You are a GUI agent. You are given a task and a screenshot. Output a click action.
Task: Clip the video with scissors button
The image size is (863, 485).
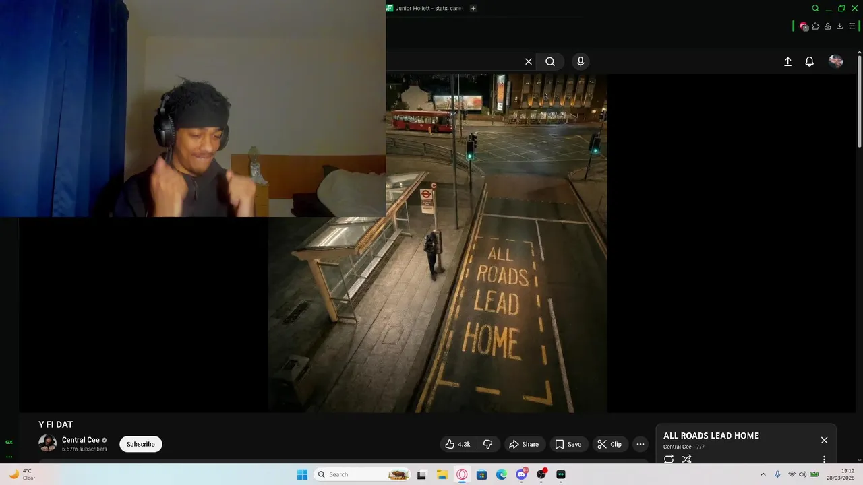609,444
